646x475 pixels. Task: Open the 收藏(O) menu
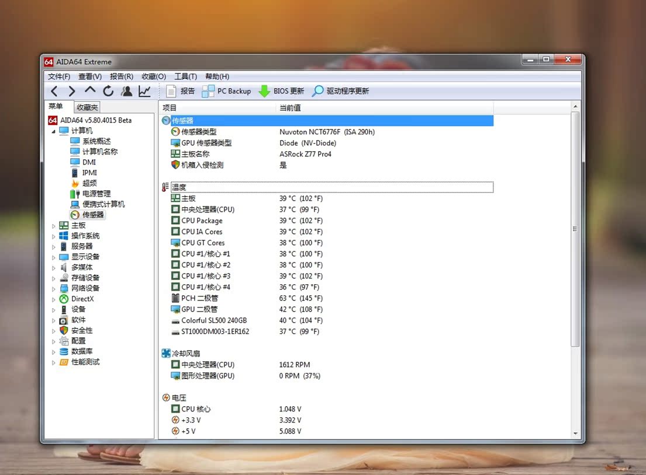(154, 76)
